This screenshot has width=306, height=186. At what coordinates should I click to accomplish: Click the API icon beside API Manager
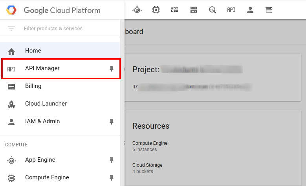[x=11, y=69]
